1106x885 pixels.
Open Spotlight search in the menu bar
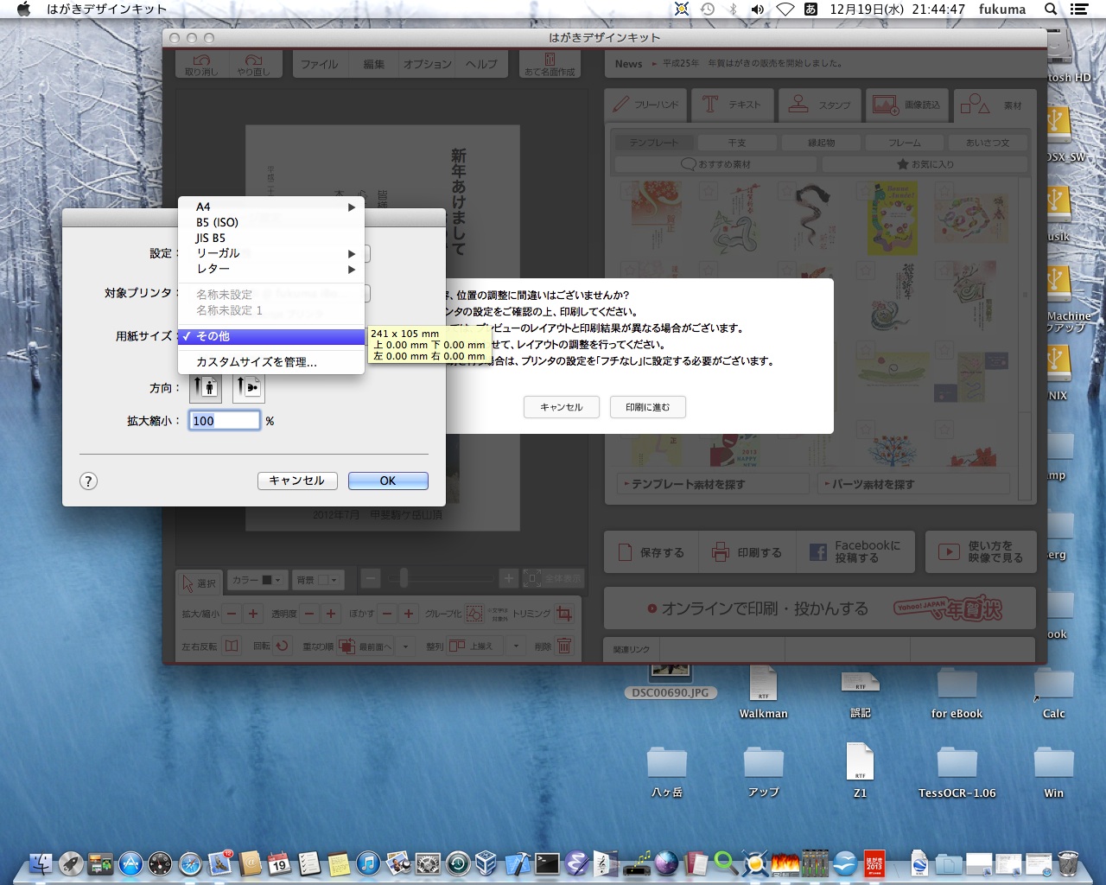1051,10
